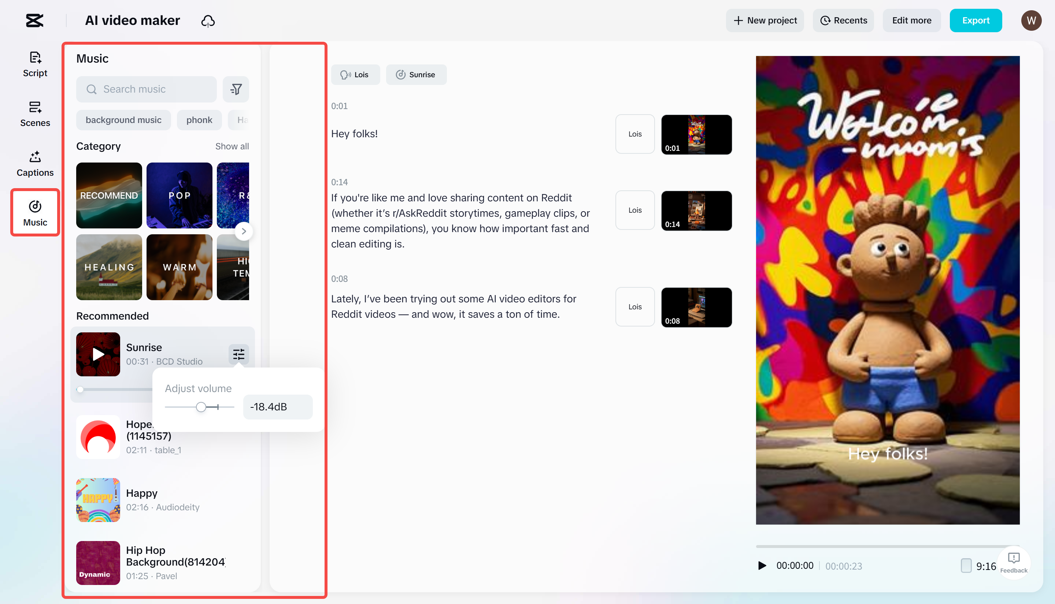Screen dimensions: 1055x604
Task: Open the music filter options
Action: coord(235,89)
